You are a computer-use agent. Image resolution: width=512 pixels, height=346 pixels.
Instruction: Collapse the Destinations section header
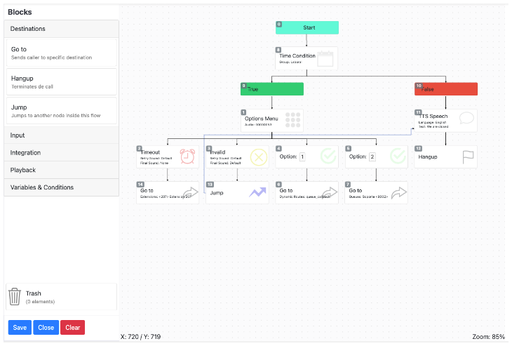point(62,29)
